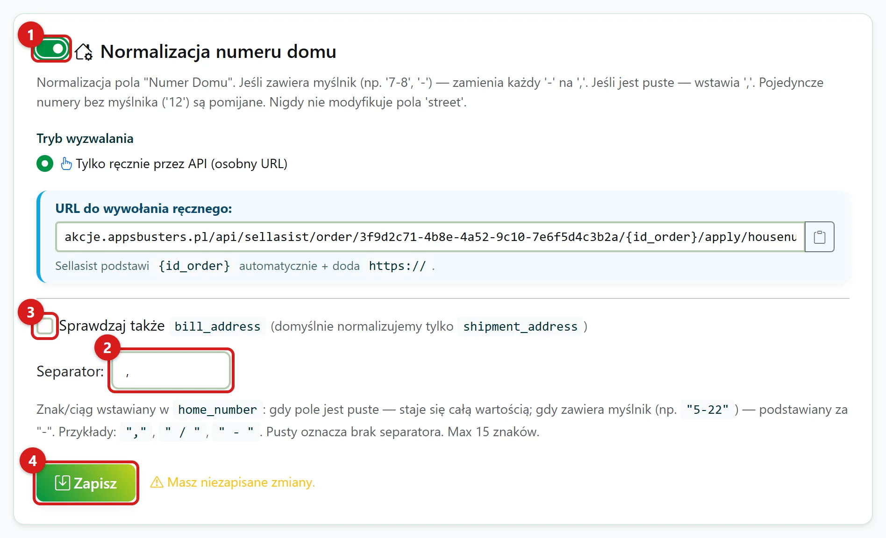Click the bill_address code tag
The width and height of the screenshot is (886, 538).
point(217,326)
